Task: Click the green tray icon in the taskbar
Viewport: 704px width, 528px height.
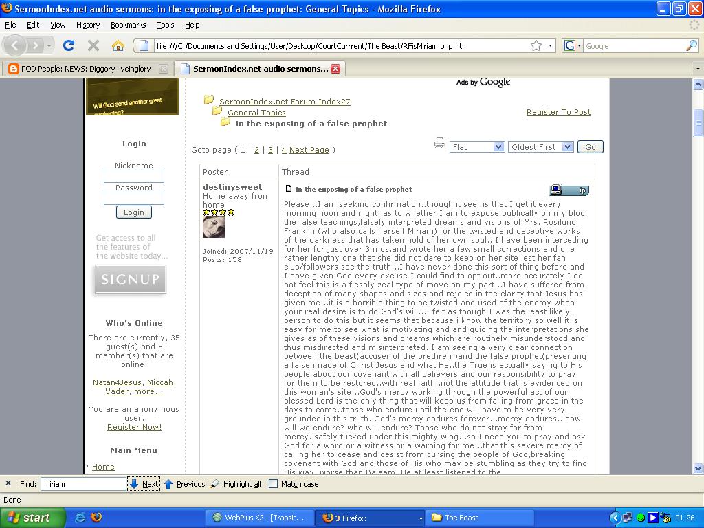Action: point(641,518)
